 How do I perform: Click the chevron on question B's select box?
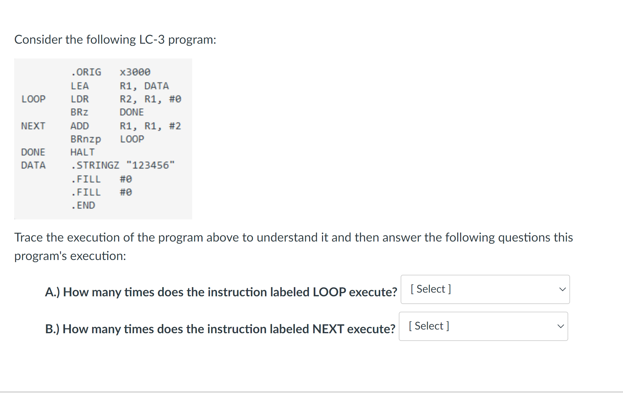561,326
